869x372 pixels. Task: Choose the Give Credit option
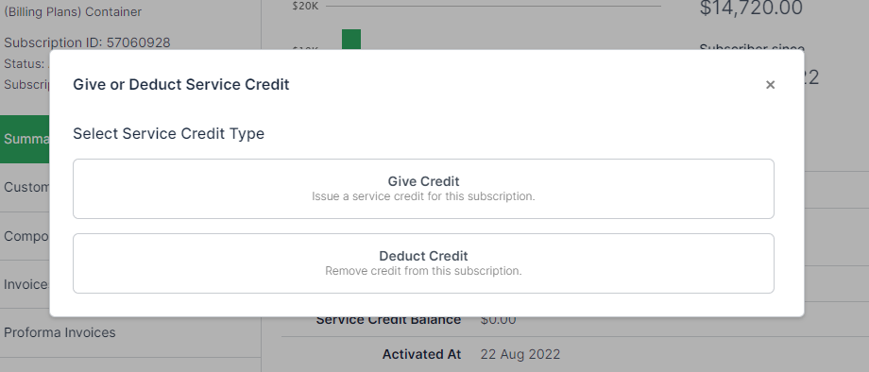(x=423, y=189)
